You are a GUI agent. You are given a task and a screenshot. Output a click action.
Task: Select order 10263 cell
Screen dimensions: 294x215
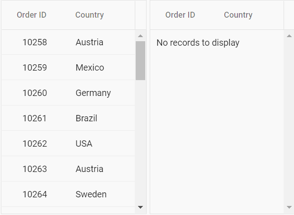(x=35, y=169)
